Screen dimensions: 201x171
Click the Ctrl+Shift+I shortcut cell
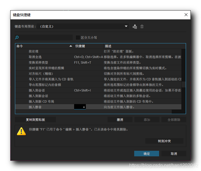click(82, 90)
